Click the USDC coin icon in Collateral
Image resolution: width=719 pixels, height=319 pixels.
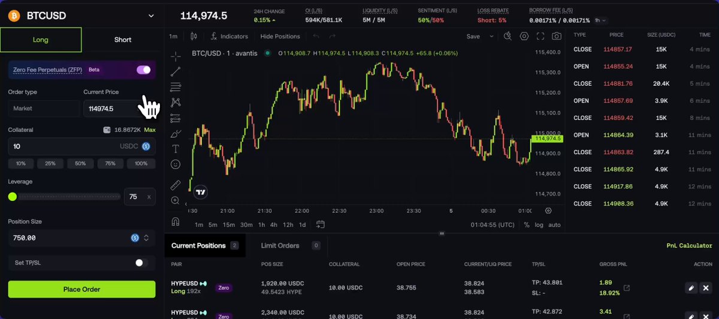click(146, 146)
